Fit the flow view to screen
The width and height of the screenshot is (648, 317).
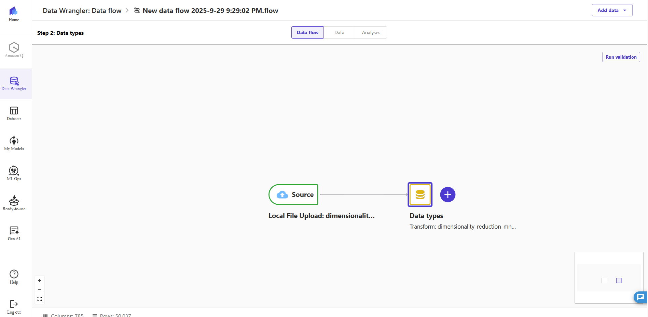coord(40,299)
